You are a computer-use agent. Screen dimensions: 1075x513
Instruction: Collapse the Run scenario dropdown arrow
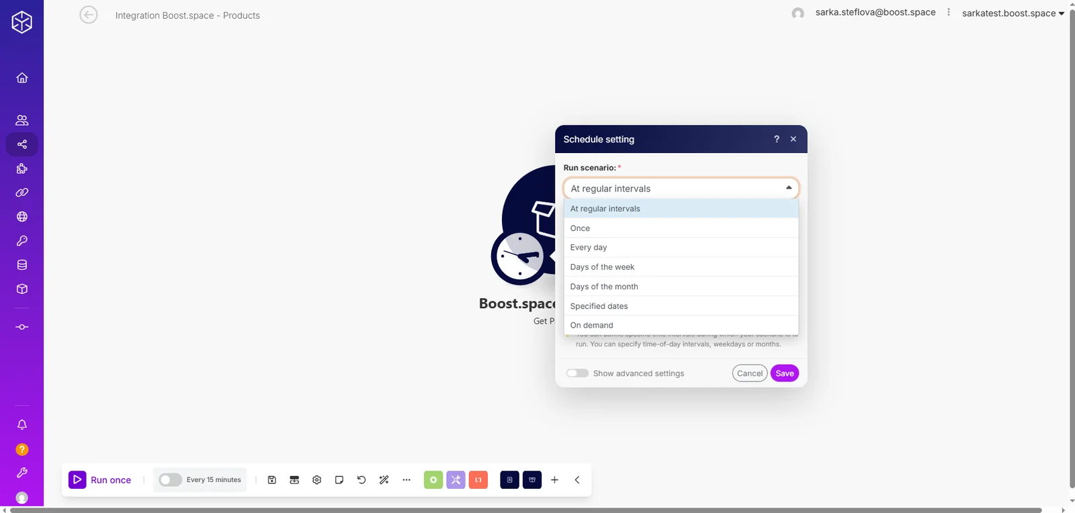(789, 188)
